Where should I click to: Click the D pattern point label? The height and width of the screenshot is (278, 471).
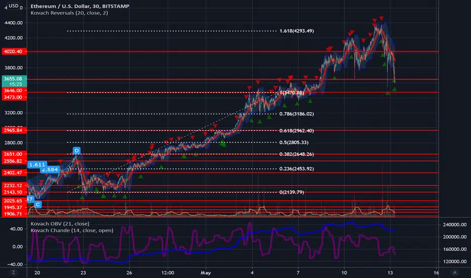click(77, 150)
